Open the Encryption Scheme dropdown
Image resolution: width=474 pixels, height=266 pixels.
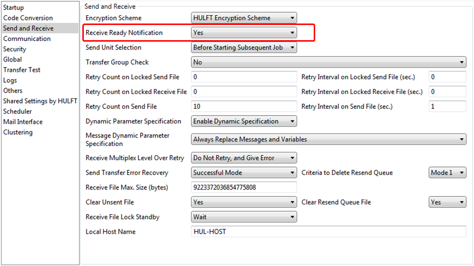click(244, 18)
